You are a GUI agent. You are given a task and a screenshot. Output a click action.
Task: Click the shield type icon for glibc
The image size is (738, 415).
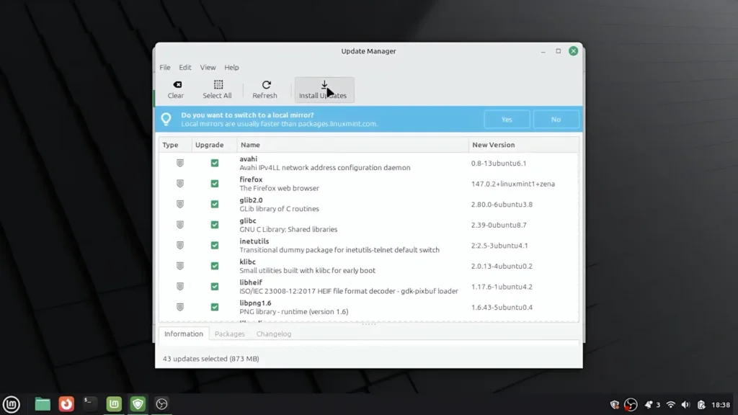point(179,225)
